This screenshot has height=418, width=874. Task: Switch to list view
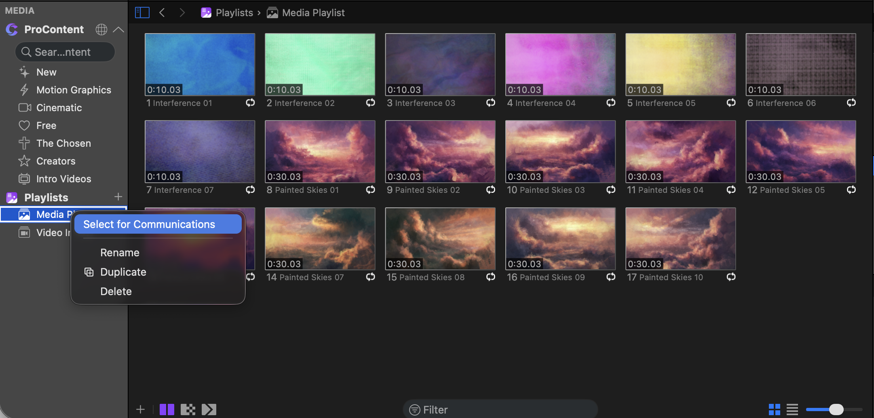pos(792,410)
